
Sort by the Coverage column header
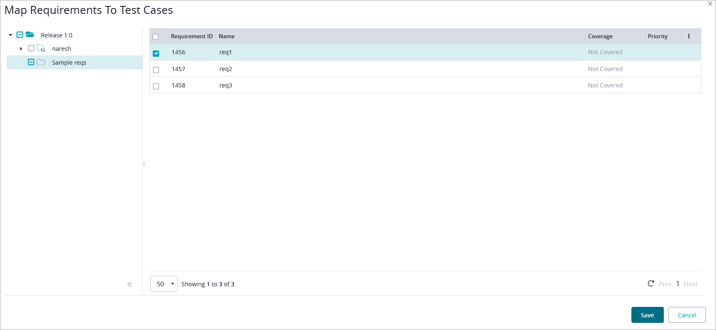coord(600,37)
